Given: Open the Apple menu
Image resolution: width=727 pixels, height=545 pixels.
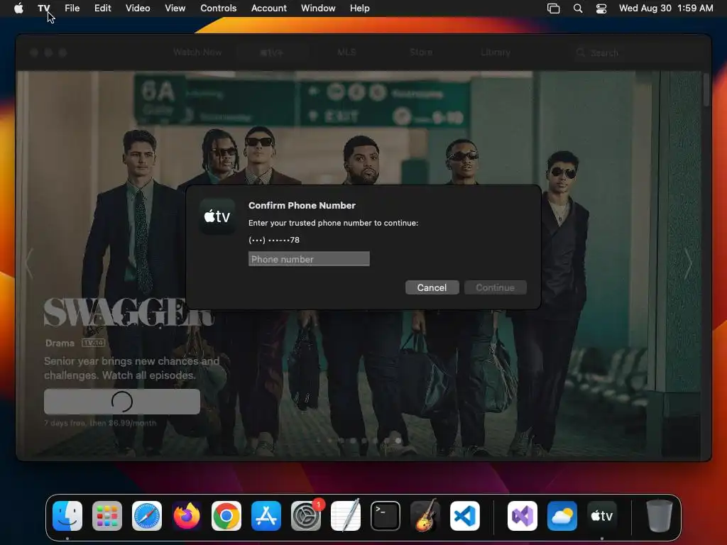Looking at the screenshot, I should pyautogui.click(x=18, y=8).
